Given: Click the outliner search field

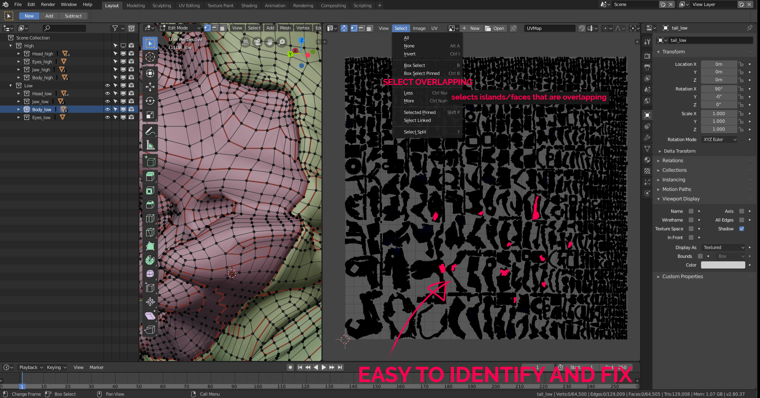Looking at the screenshot, I should click(x=65, y=28).
